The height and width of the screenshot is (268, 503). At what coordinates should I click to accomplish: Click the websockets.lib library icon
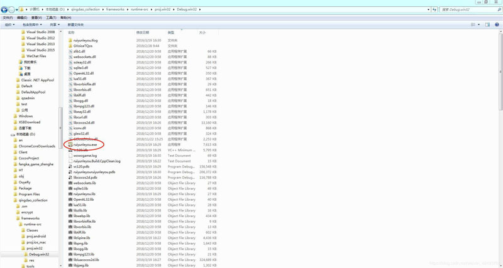[x=70, y=183]
